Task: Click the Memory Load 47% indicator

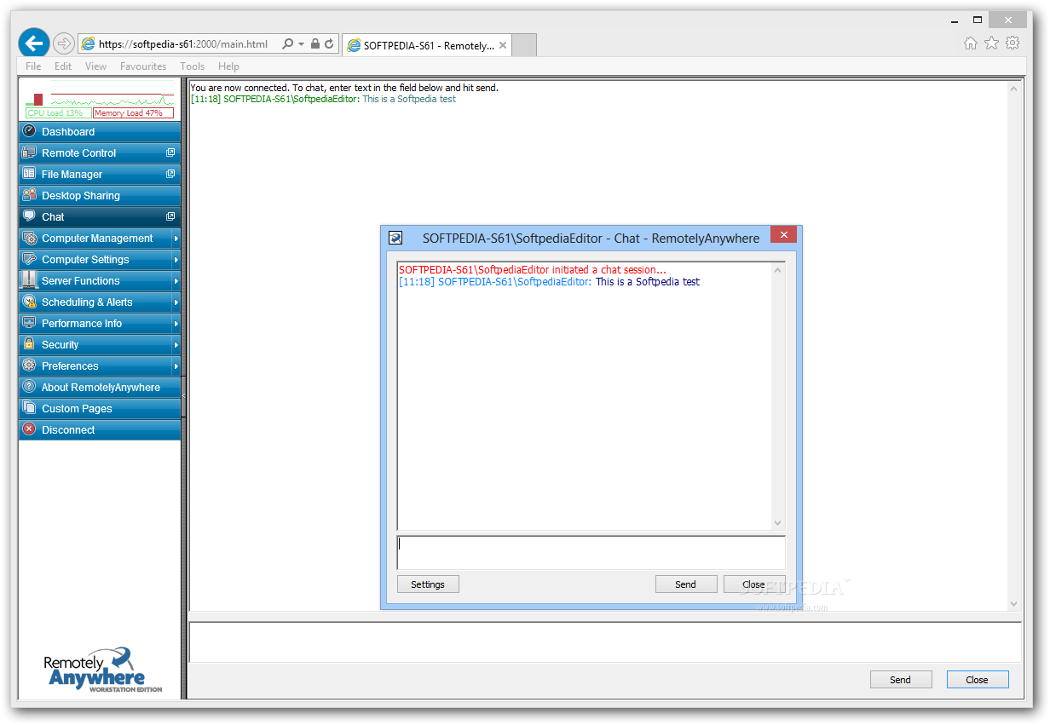Action: (x=133, y=112)
